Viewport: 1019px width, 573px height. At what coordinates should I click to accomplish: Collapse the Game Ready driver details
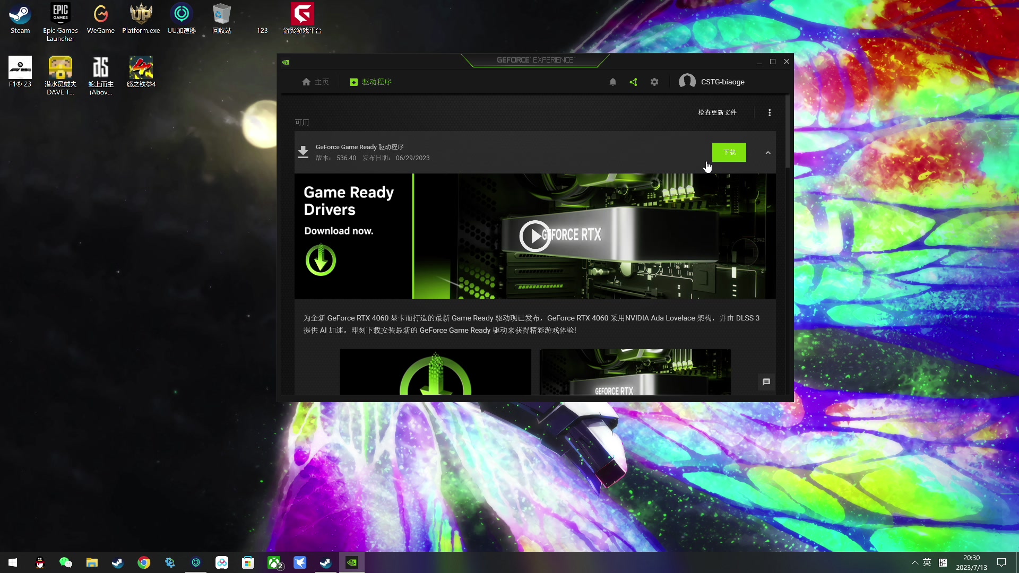click(x=768, y=153)
